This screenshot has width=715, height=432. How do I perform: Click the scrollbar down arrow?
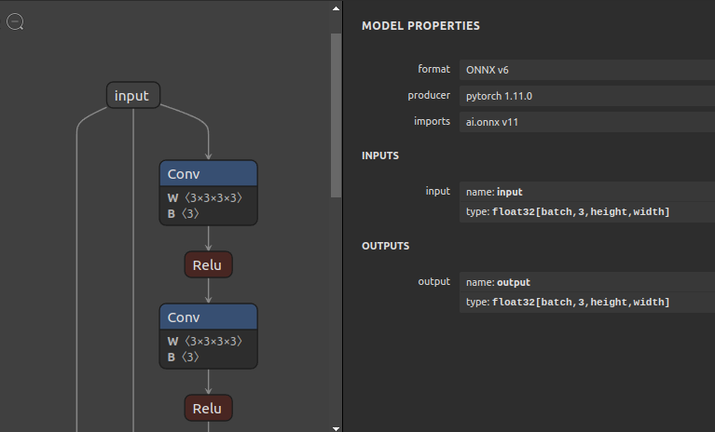point(337,426)
